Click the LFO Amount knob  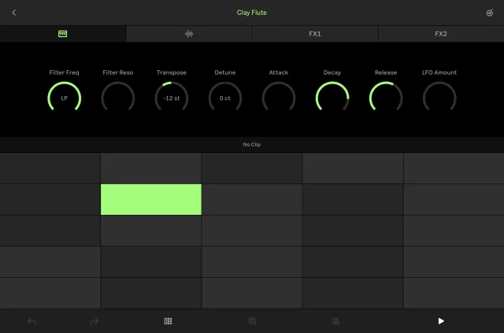[439, 98]
